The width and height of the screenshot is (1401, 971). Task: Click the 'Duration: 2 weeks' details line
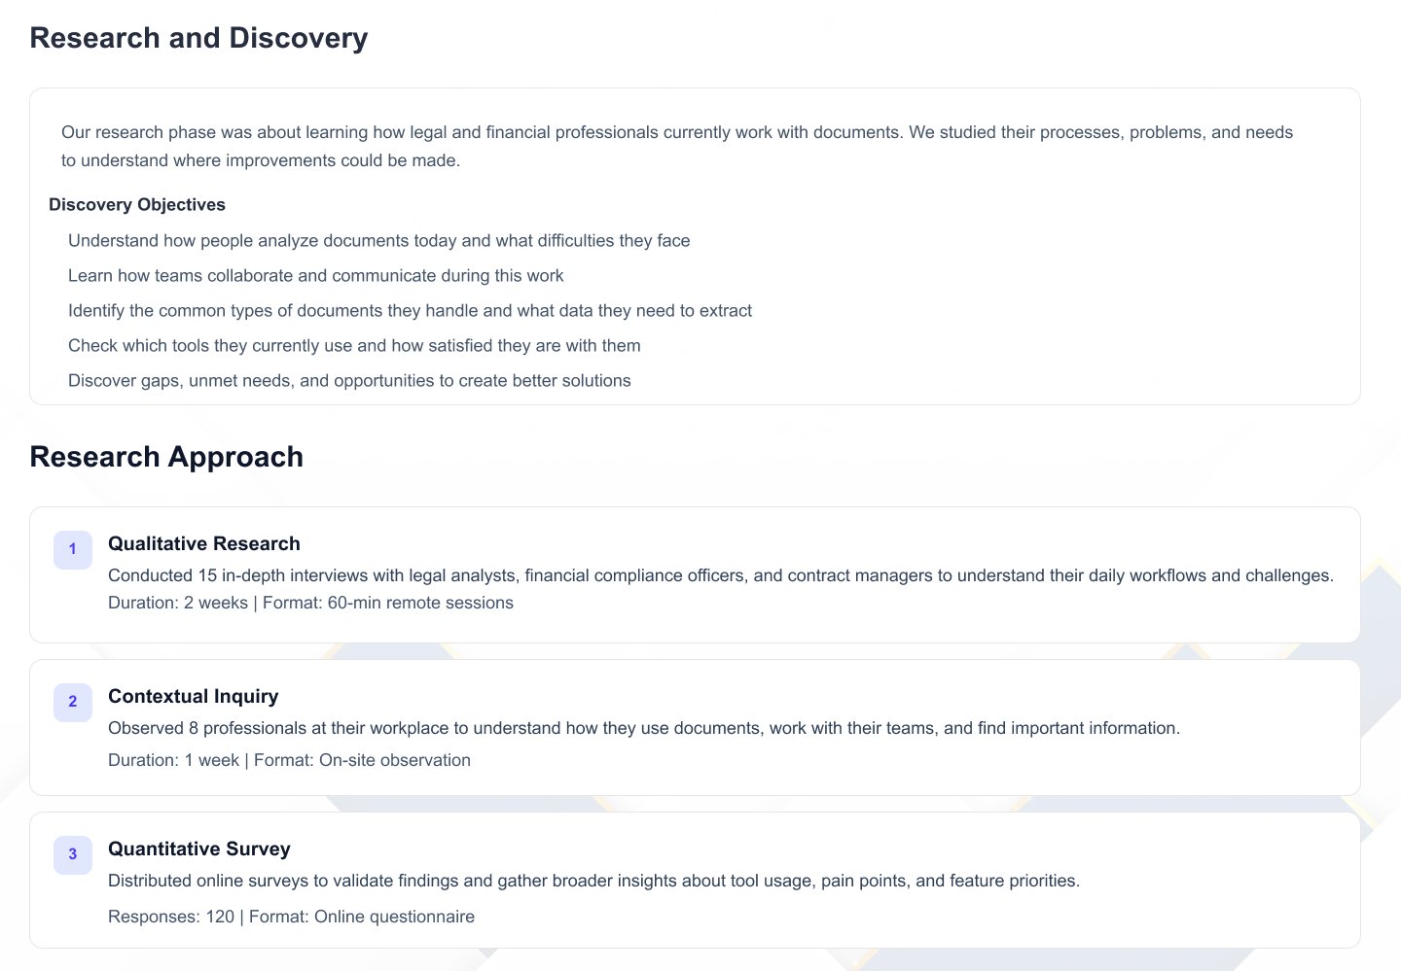coord(310,603)
